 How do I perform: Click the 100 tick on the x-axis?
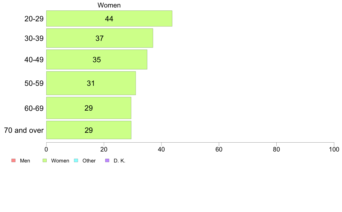[x=334, y=149]
